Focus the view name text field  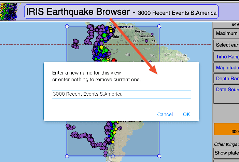click(121, 94)
